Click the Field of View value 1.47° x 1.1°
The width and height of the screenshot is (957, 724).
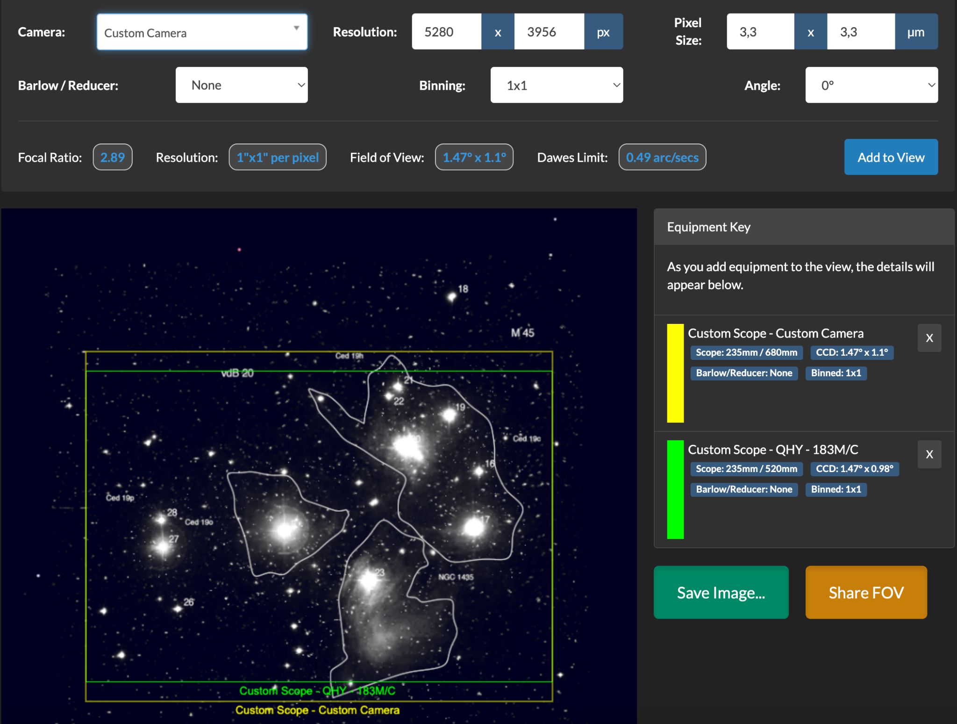coord(474,157)
